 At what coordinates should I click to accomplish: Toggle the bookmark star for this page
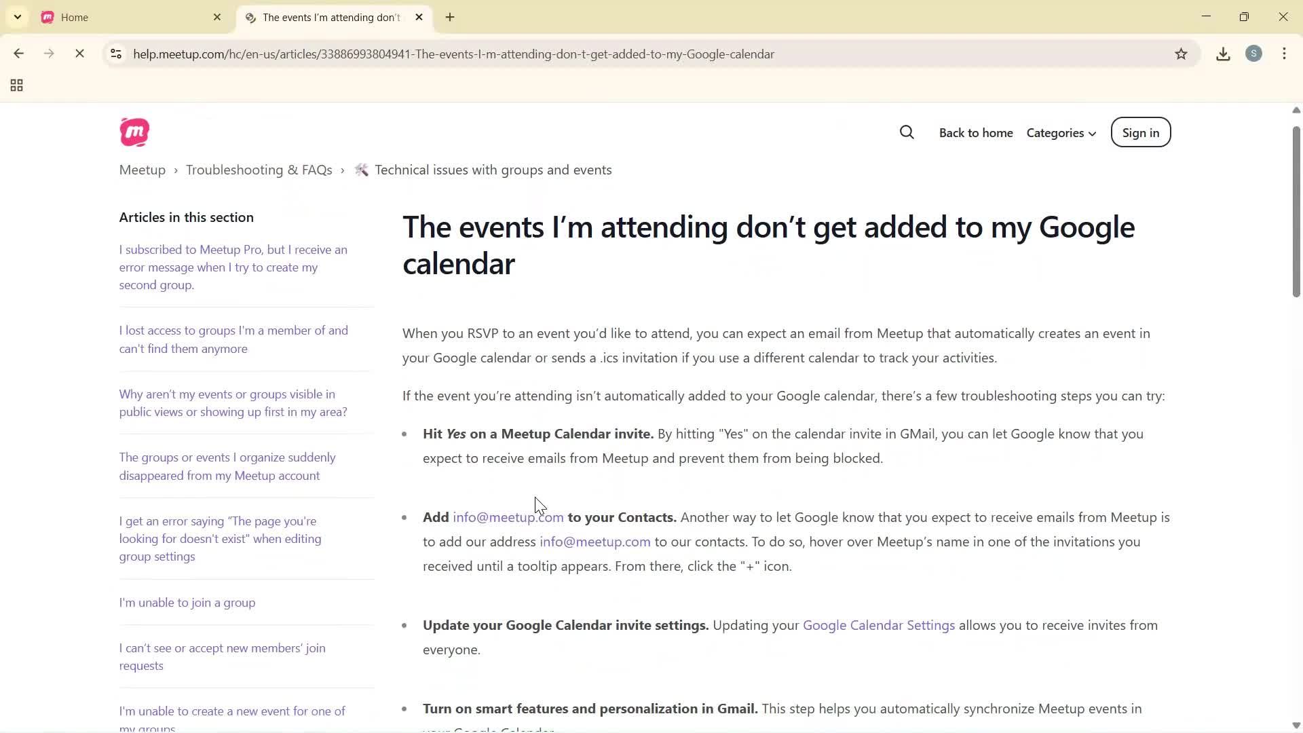click(1181, 54)
